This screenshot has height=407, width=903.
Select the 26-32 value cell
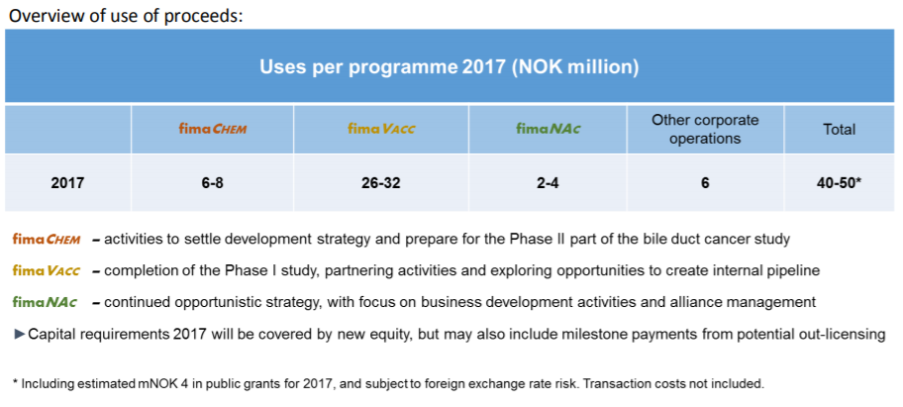[381, 183]
